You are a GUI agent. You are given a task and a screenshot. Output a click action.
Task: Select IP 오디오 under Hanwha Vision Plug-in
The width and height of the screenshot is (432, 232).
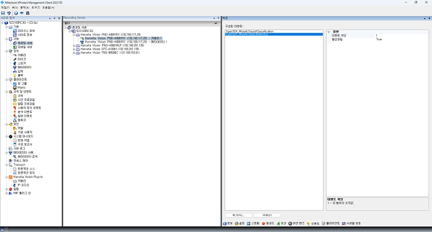click(x=23, y=185)
